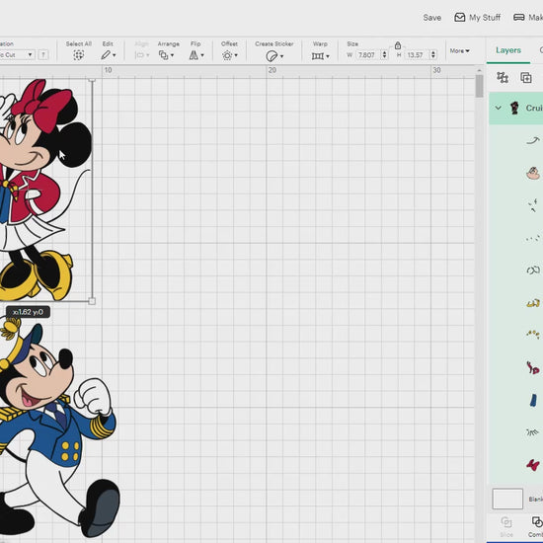Viewport: 543px width, 543px height.
Task: Select the Cruise group layer thumbnail
Action: (x=514, y=108)
